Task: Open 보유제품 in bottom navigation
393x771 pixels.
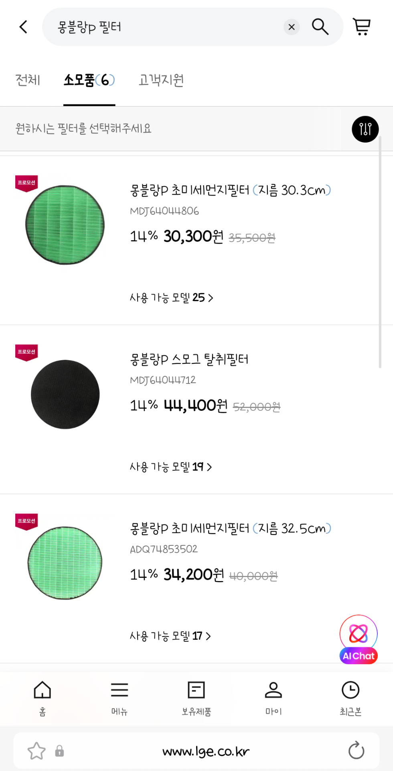Action: (x=196, y=698)
